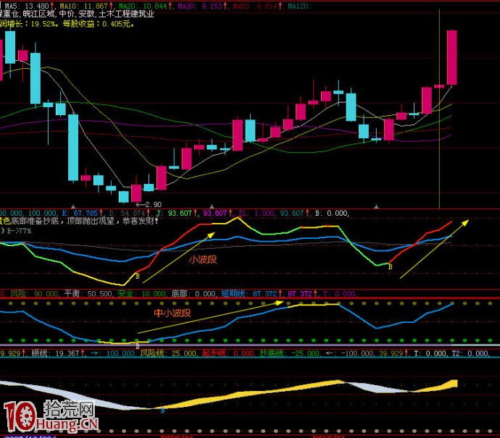Click the red 起步线: 0.000 label
The image size is (500, 438).
click(x=228, y=353)
